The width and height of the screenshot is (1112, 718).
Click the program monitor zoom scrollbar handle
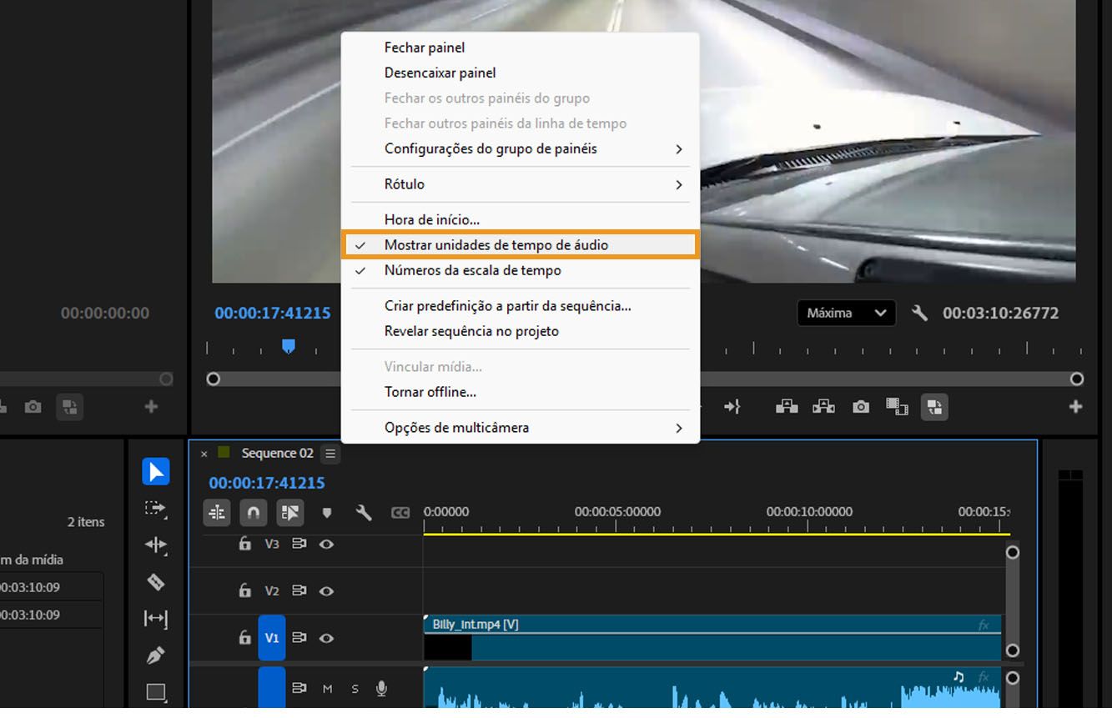click(x=213, y=379)
